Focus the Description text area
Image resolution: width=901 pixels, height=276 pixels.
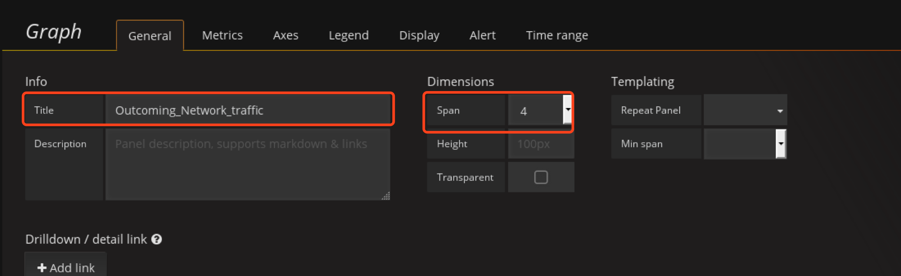(x=247, y=164)
